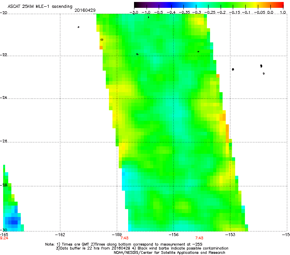Pick the cyan section of the color bar
The image size is (290, 255).
(x=199, y=5)
